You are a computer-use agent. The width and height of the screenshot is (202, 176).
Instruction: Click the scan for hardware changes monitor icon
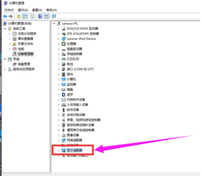(54, 16)
